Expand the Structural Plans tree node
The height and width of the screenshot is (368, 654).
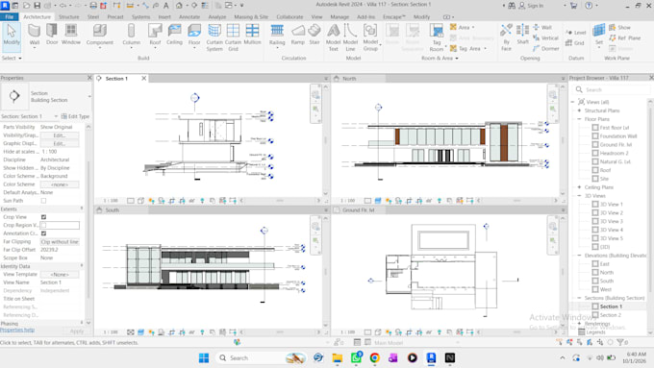click(x=579, y=110)
